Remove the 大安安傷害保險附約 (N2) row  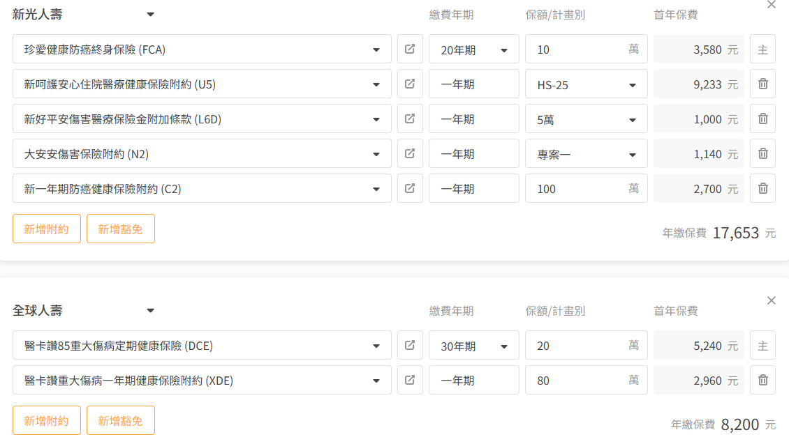pos(763,154)
